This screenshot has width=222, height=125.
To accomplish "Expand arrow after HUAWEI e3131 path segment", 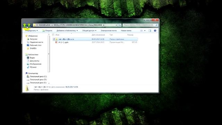I will [x=52, y=25].
